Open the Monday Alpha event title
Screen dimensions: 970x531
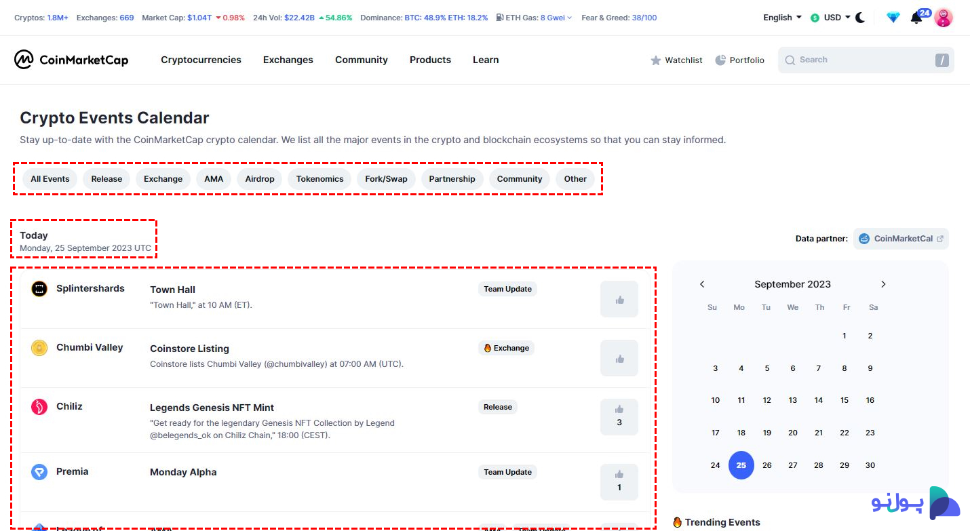coord(183,472)
